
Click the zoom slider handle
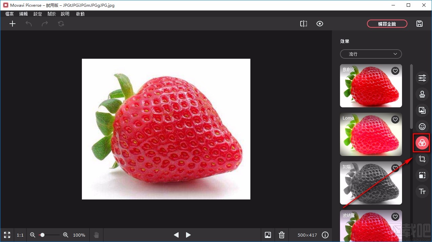42,235
